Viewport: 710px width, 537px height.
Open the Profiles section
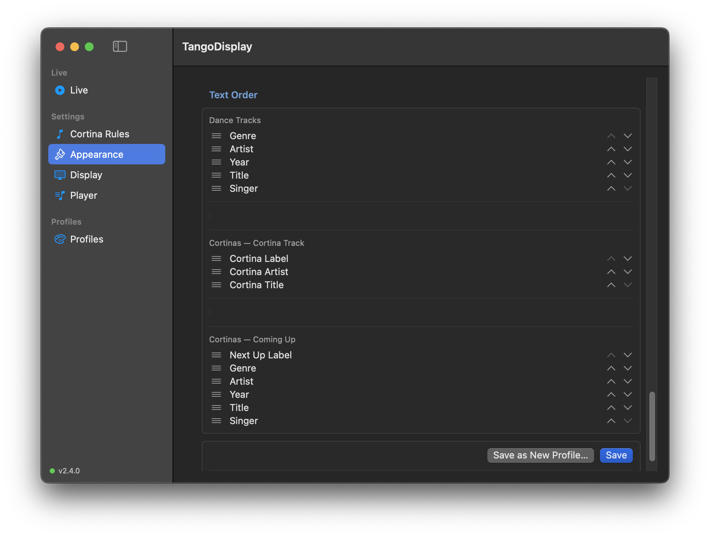pos(106,239)
